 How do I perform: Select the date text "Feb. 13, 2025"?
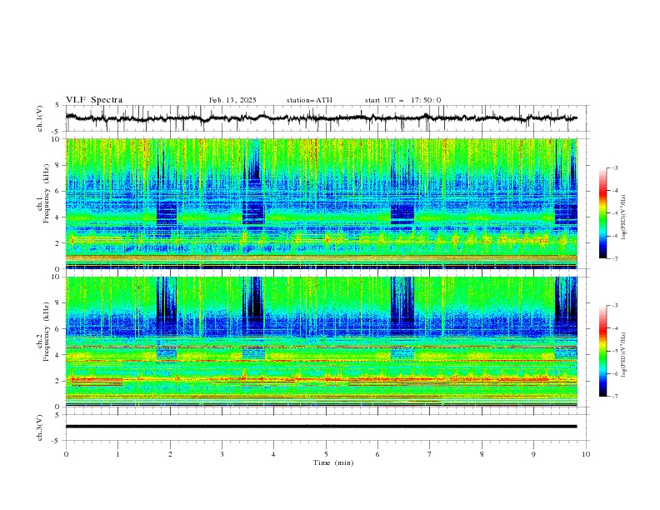(x=232, y=100)
